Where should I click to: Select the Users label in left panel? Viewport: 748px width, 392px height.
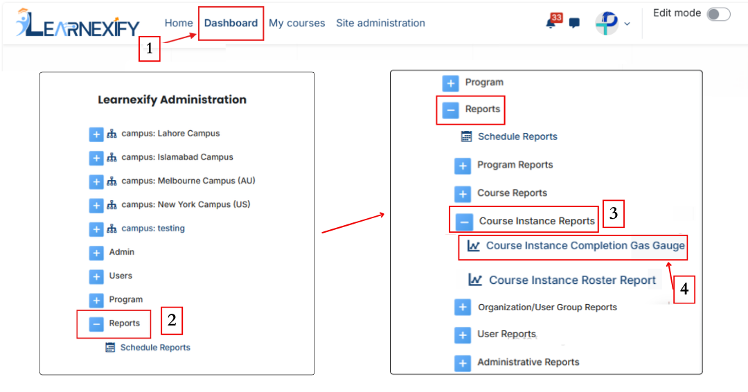pos(121,276)
